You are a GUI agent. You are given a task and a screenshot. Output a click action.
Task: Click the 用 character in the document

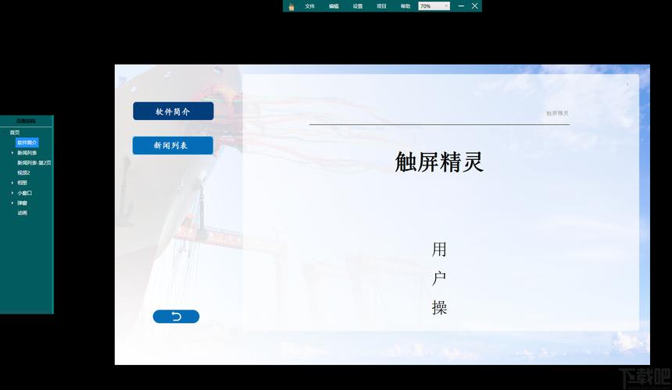coord(439,250)
